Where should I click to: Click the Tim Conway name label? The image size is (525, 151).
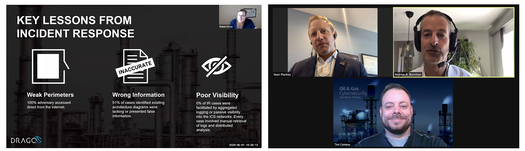tap(342, 145)
